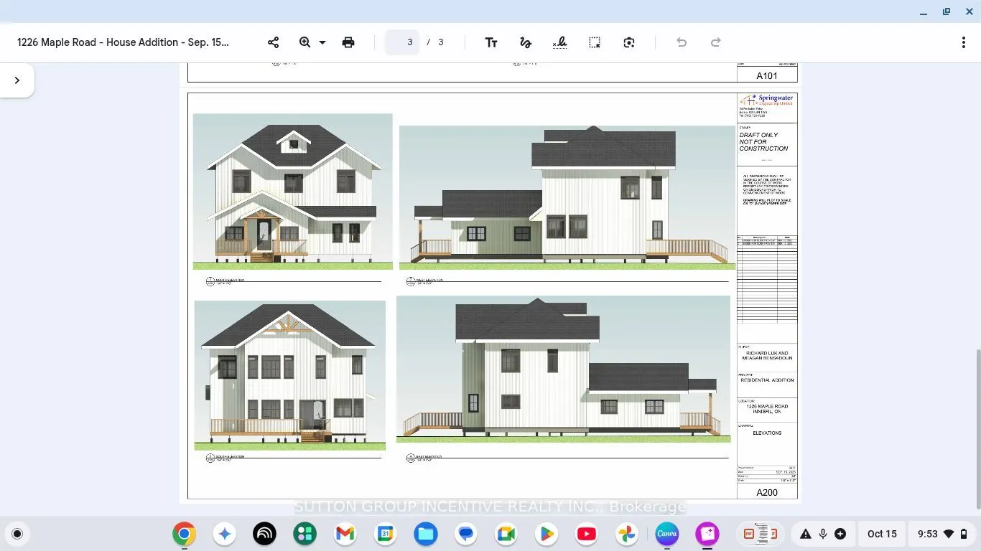Viewport: 981px width, 551px height.
Task: Select the freehand Draw tool
Action: point(526,42)
